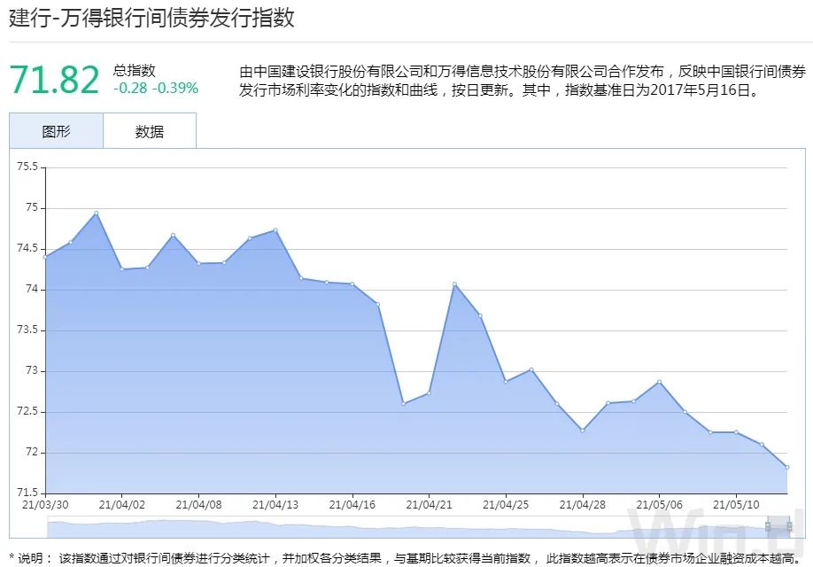
Task: Click the 74 y-axis label
Action: 32,289
